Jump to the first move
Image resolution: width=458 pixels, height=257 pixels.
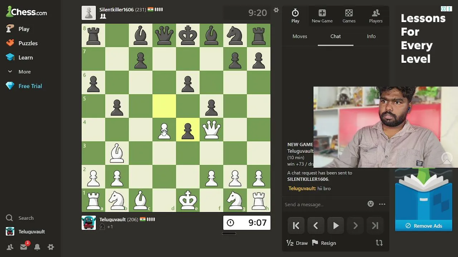coord(296,226)
